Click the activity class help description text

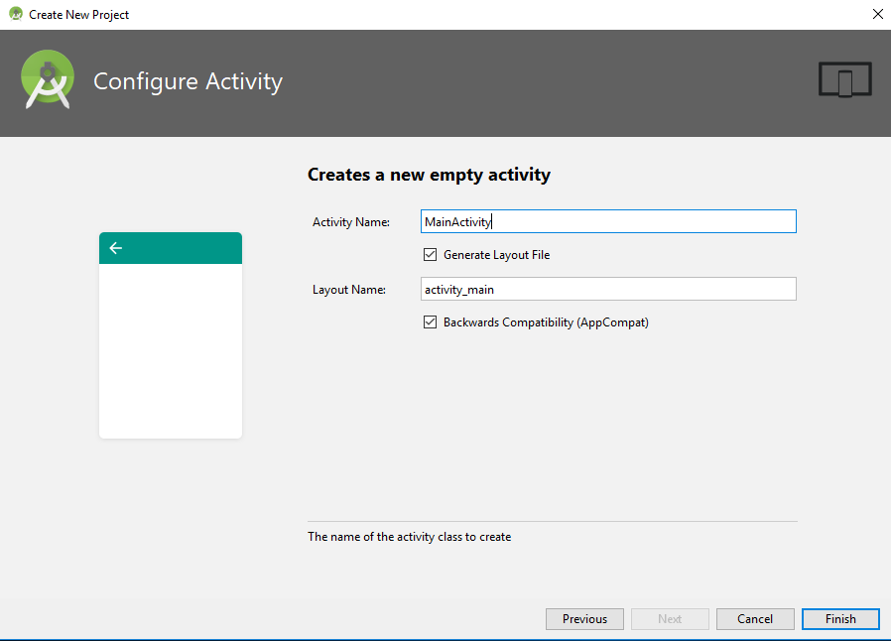point(410,537)
